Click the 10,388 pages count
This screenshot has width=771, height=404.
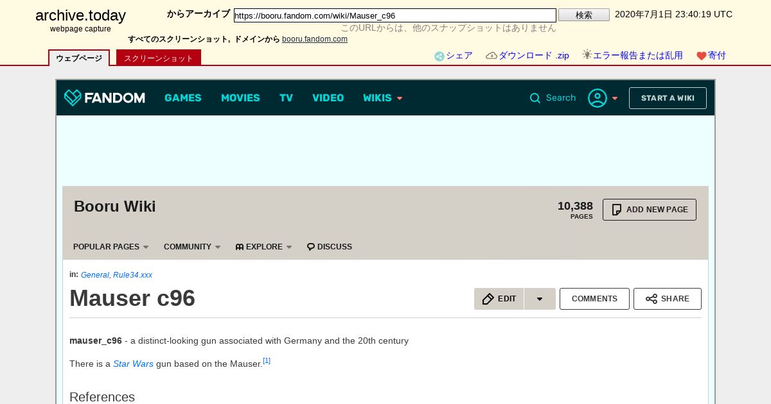(575, 206)
